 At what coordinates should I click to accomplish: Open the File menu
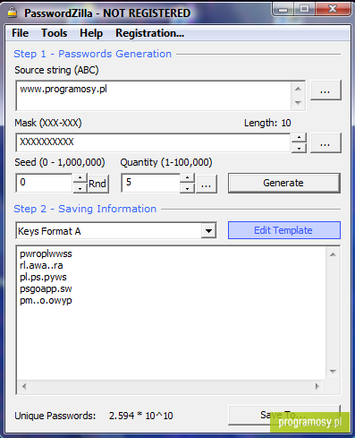point(21,33)
